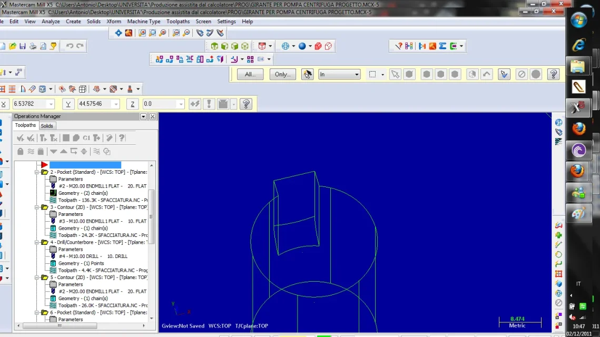The image size is (600, 337).
Task: Select the wireframe green cube view icon
Action: click(x=245, y=46)
